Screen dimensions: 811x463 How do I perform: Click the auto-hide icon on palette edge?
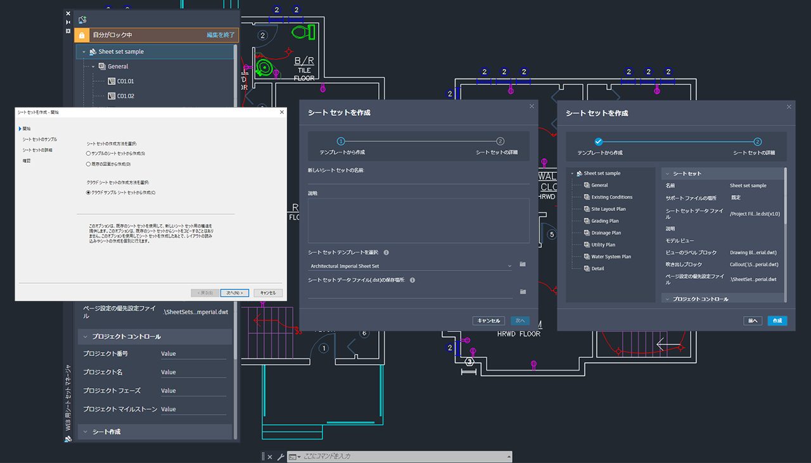tap(68, 21)
